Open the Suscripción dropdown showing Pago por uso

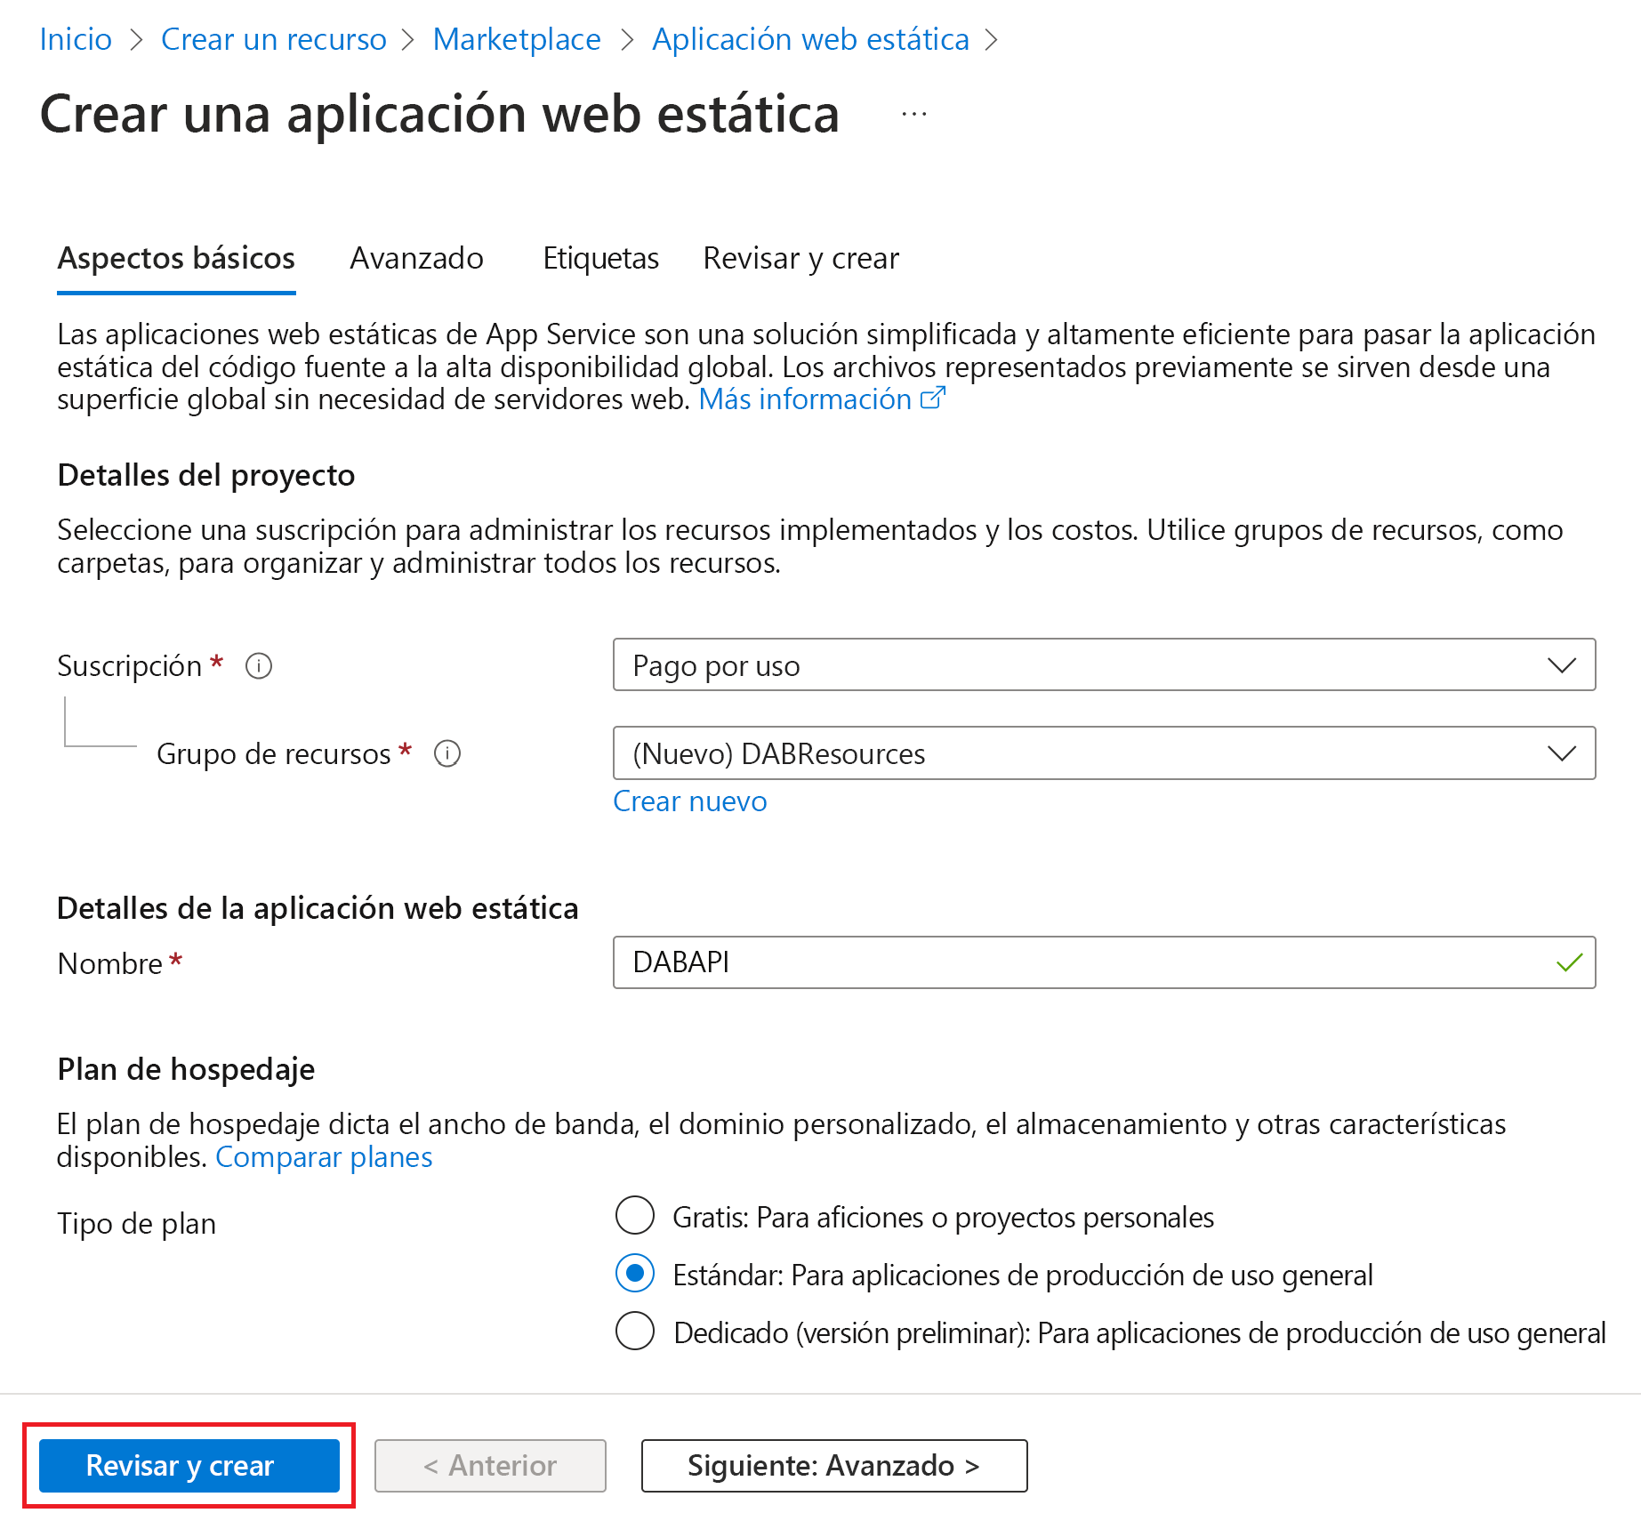1104,664
